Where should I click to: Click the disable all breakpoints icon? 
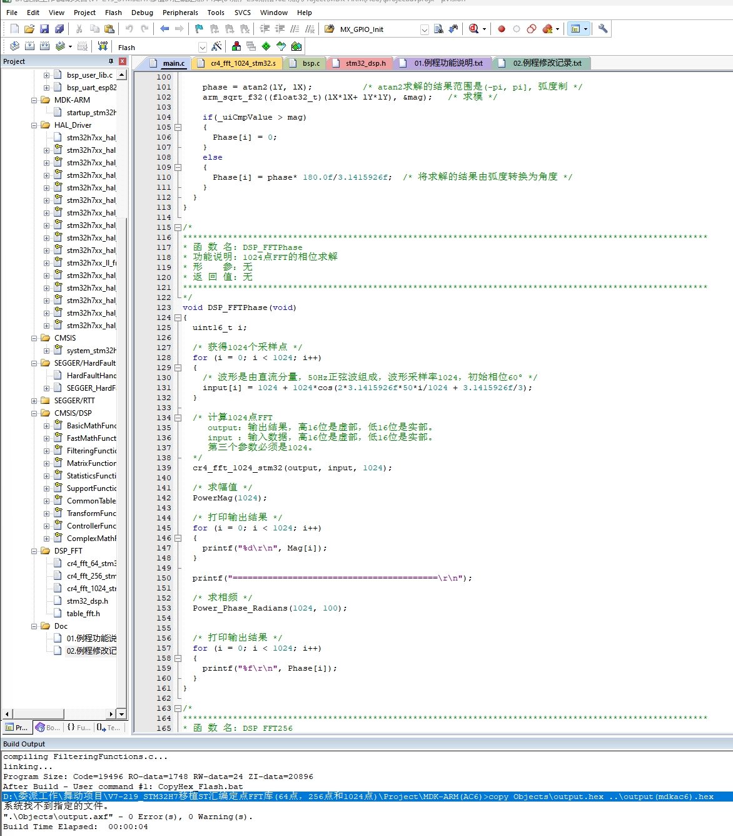[532, 29]
